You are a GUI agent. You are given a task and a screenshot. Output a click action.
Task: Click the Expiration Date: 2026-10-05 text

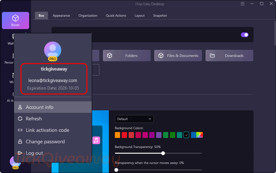(53, 88)
